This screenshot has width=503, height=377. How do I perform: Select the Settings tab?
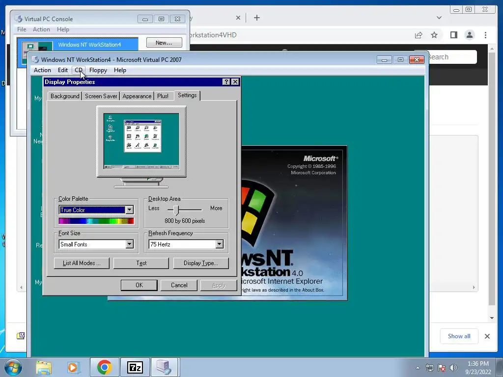point(187,95)
